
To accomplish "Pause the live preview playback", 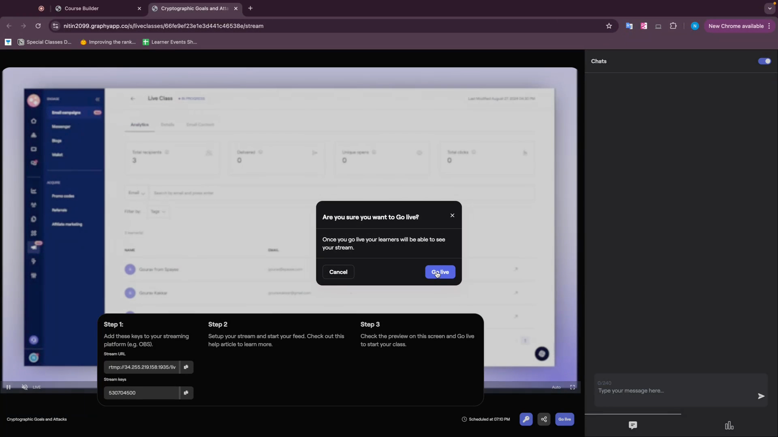I will click(x=9, y=387).
